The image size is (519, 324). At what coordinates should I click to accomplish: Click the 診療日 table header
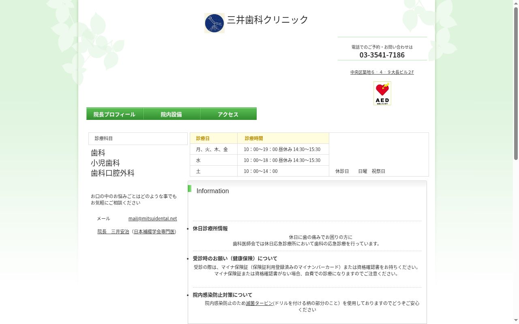click(x=214, y=138)
